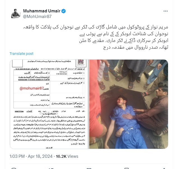Click the Translate post link
The image size is (177, 169).
(x=21, y=53)
